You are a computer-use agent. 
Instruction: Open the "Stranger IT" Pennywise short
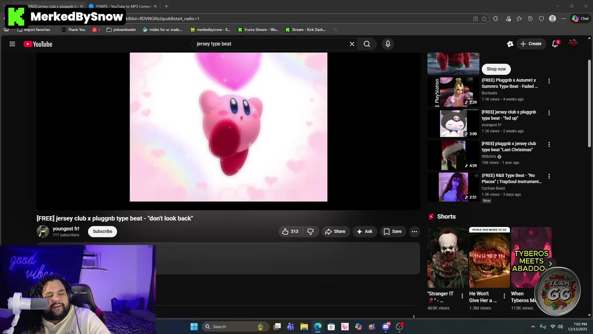[448, 257]
